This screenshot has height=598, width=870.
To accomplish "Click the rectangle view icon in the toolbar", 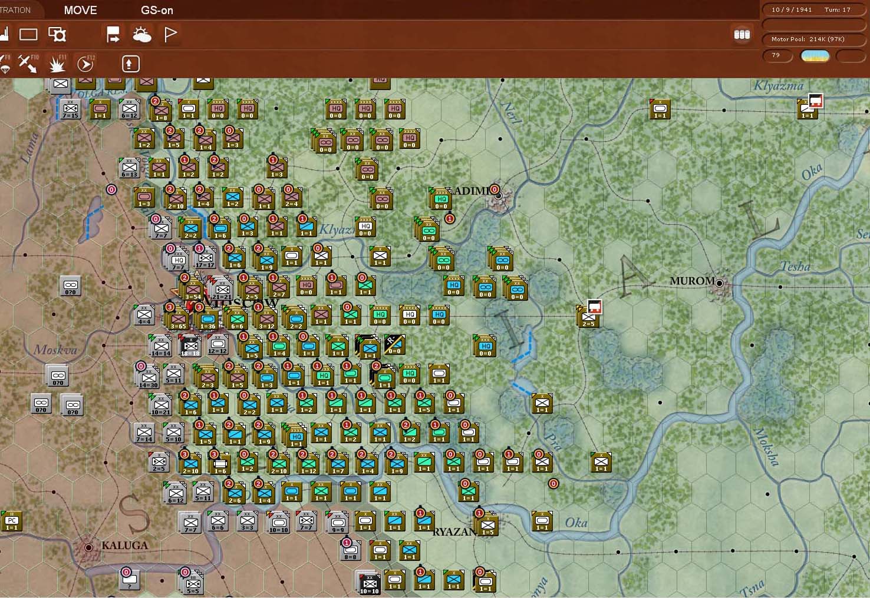I will pyautogui.click(x=28, y=35).
